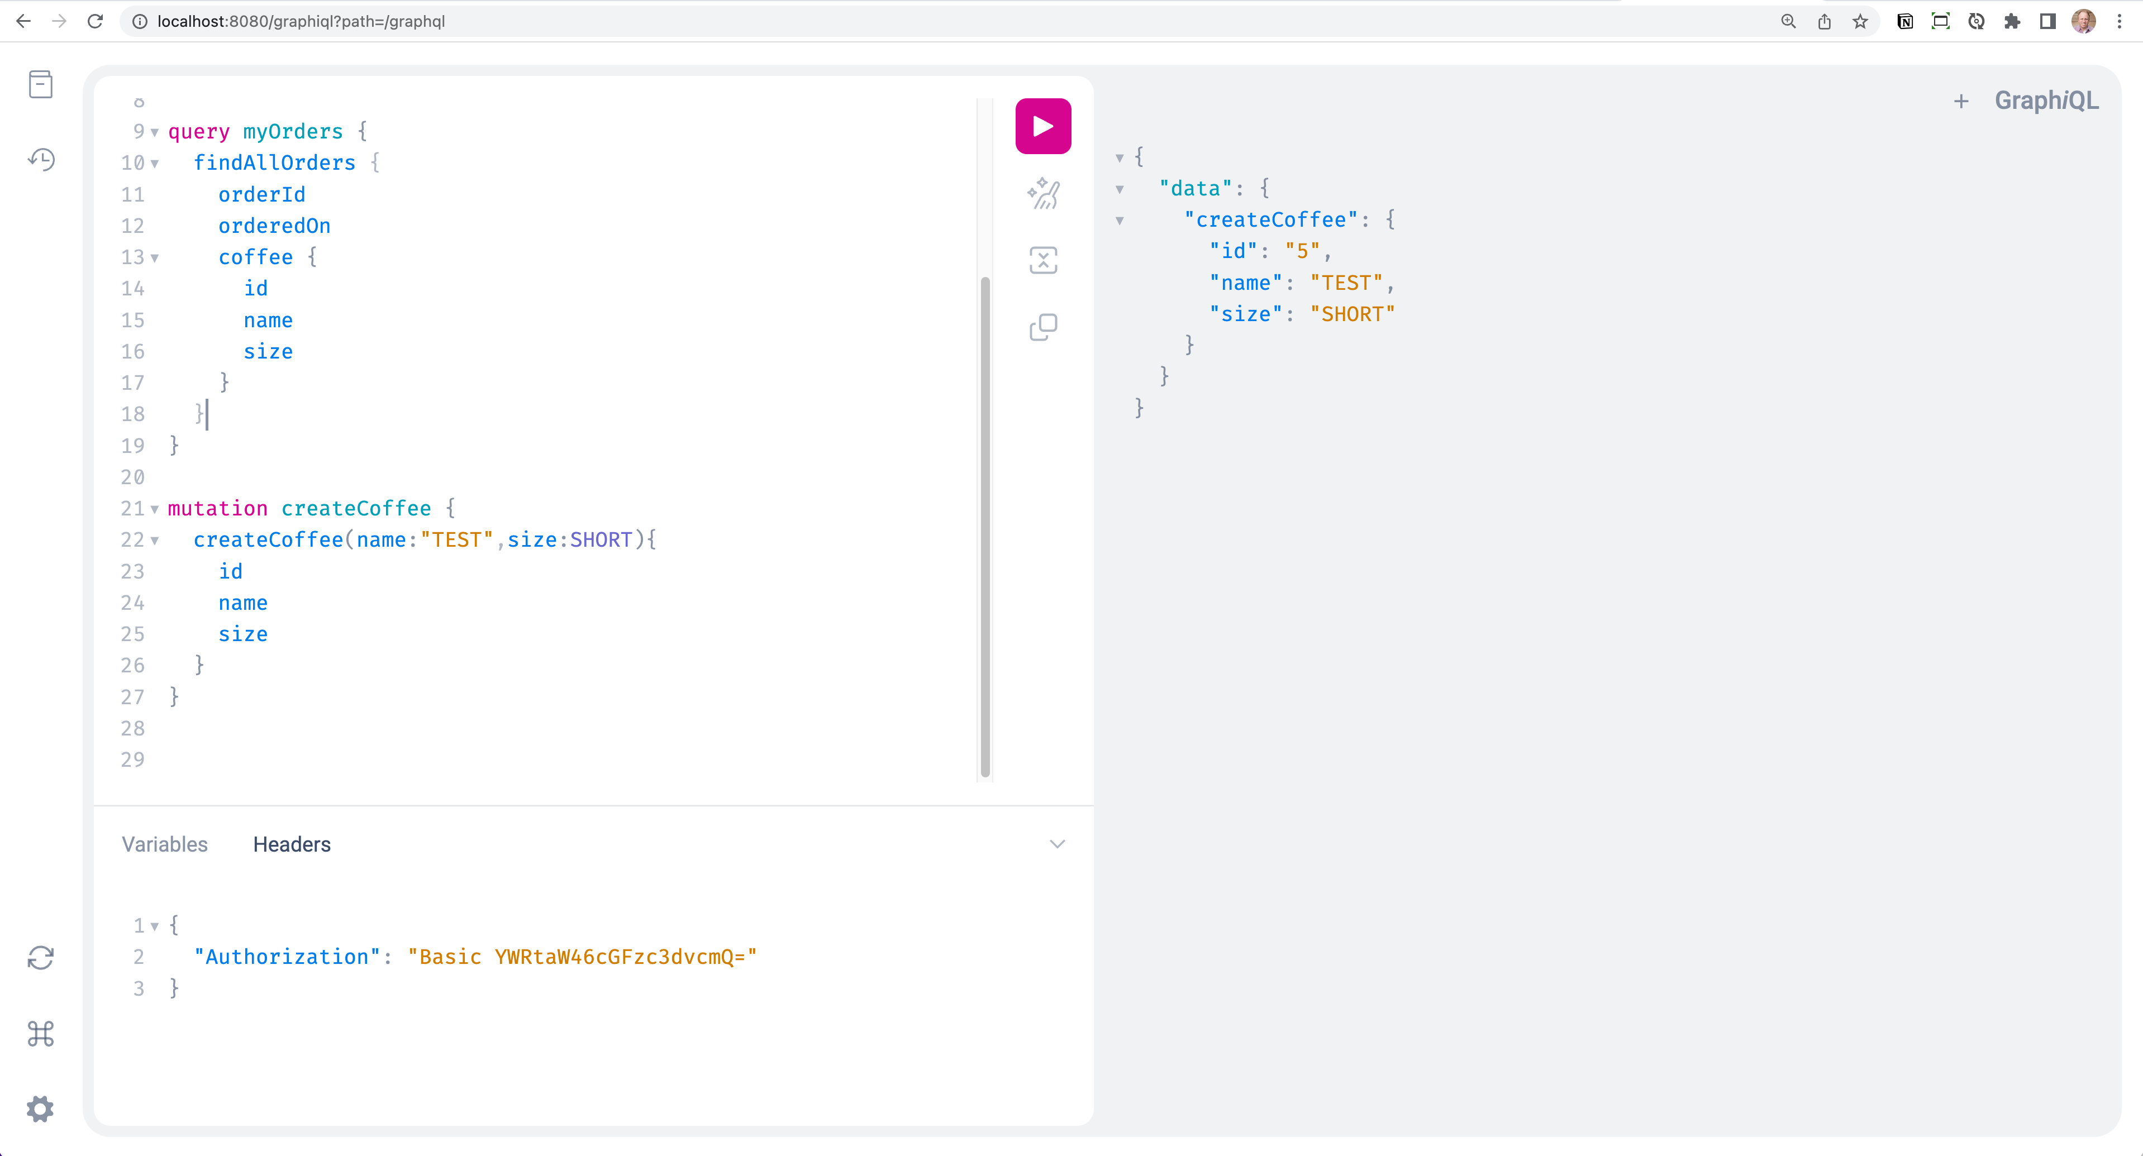Re-fetch the GraphQL schema icon
2143x1156 pixels.
40,958
